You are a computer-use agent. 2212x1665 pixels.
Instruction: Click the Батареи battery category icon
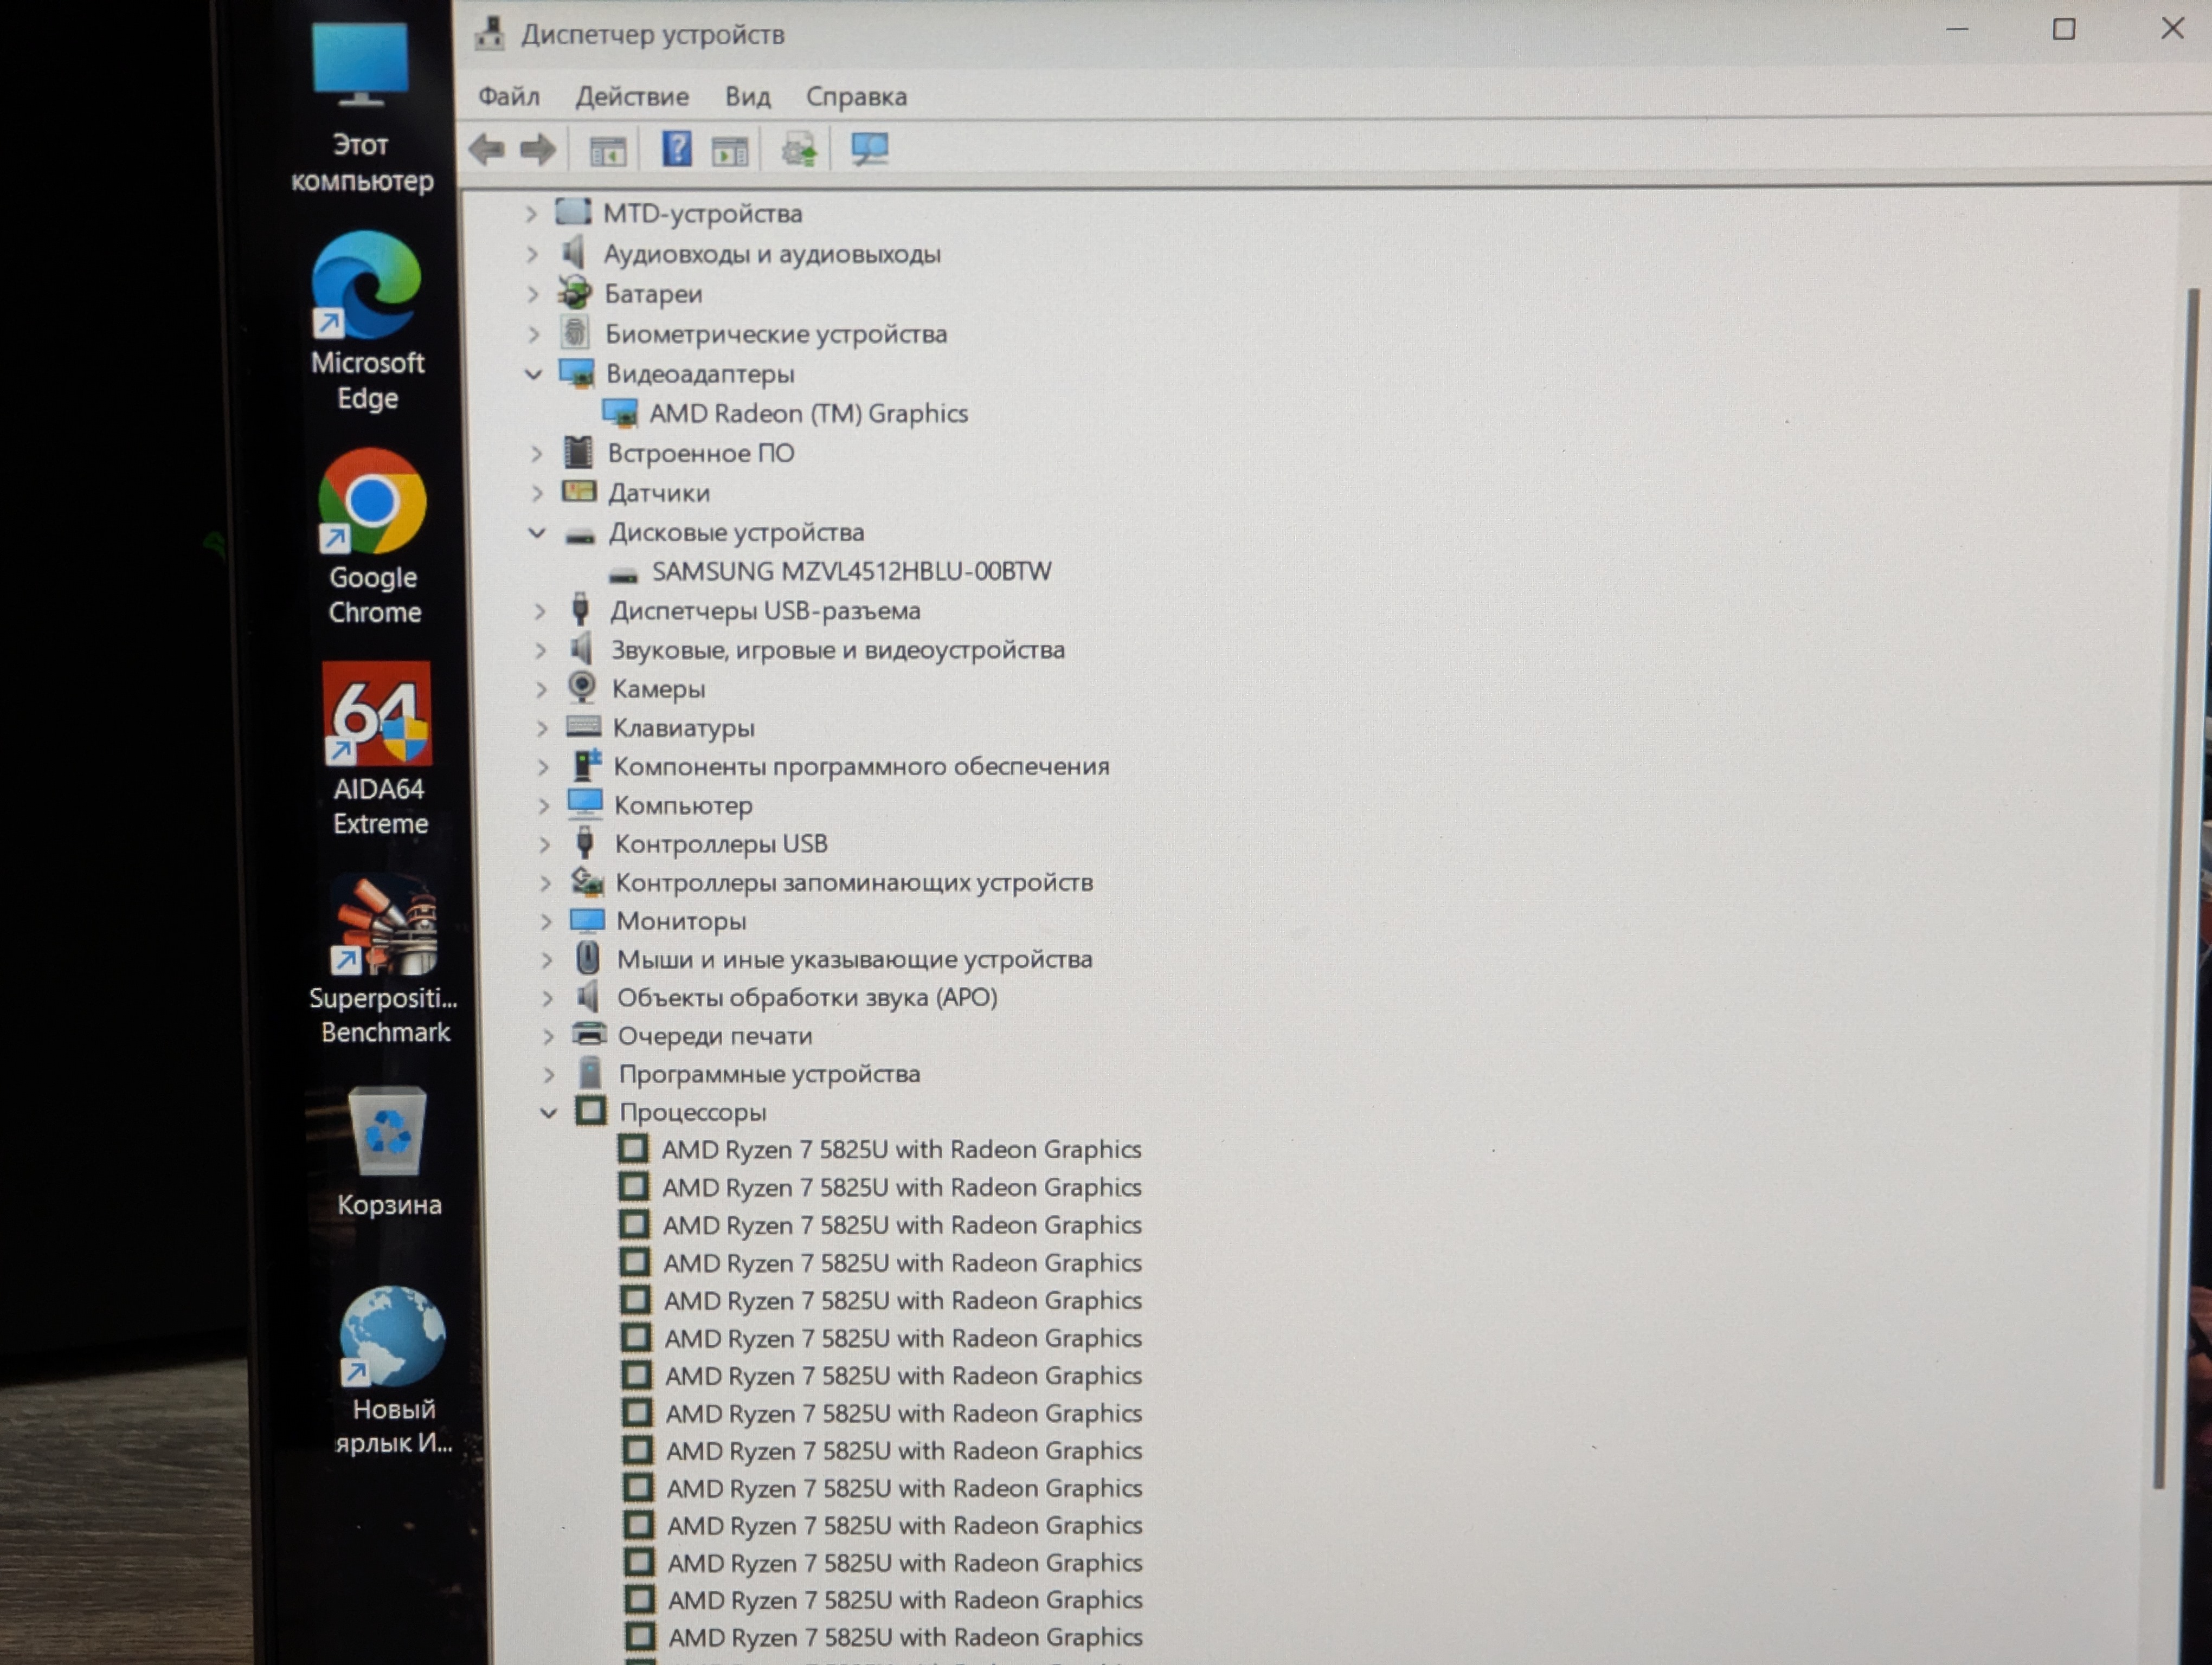tap(575, 293)
